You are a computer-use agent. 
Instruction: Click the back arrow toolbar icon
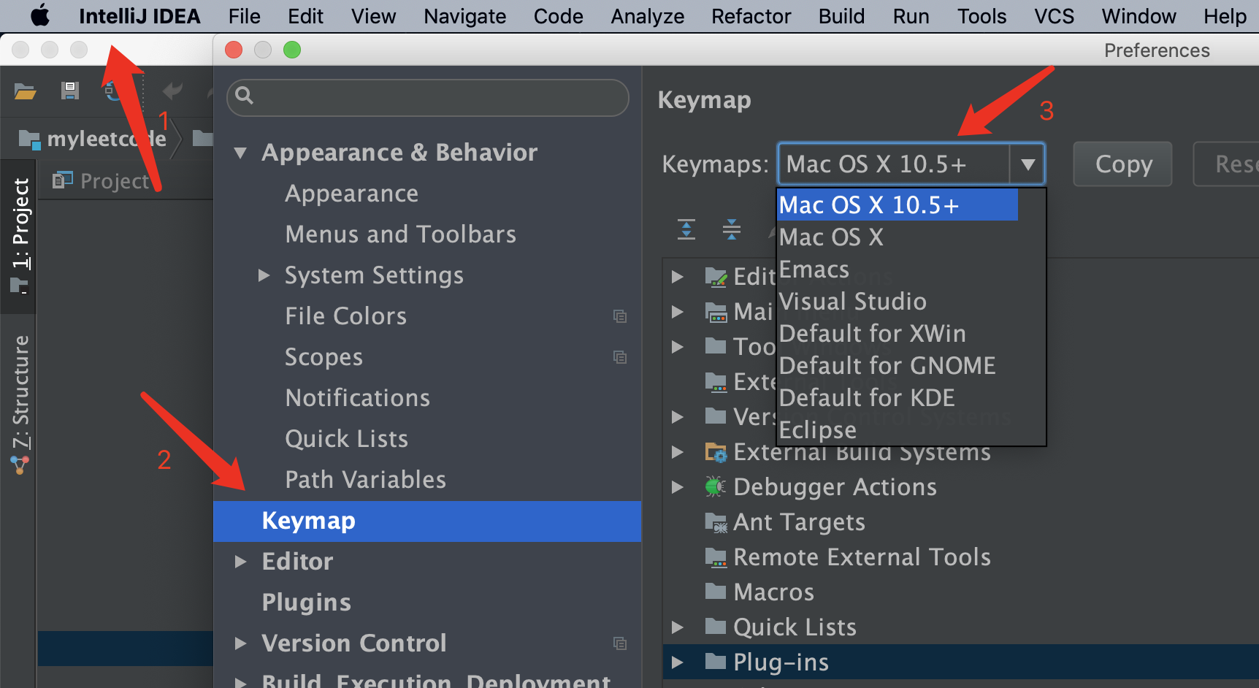tap(173, 91)
